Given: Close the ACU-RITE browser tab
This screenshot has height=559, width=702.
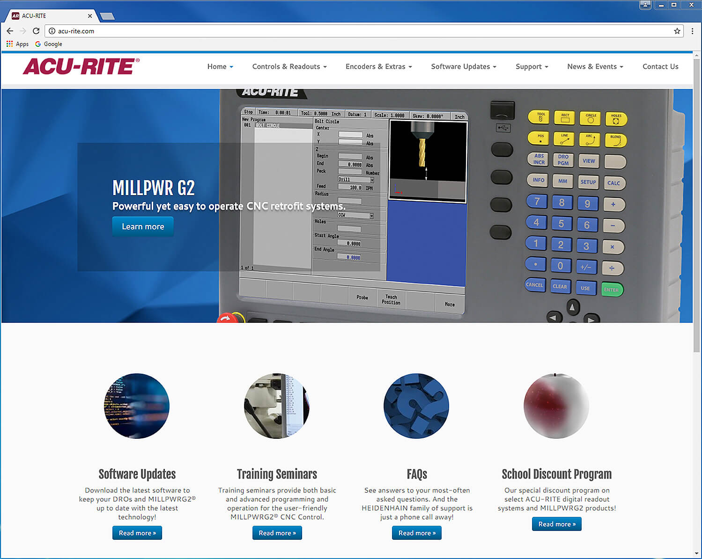Looking at the screenshot, I should [90, 16].
